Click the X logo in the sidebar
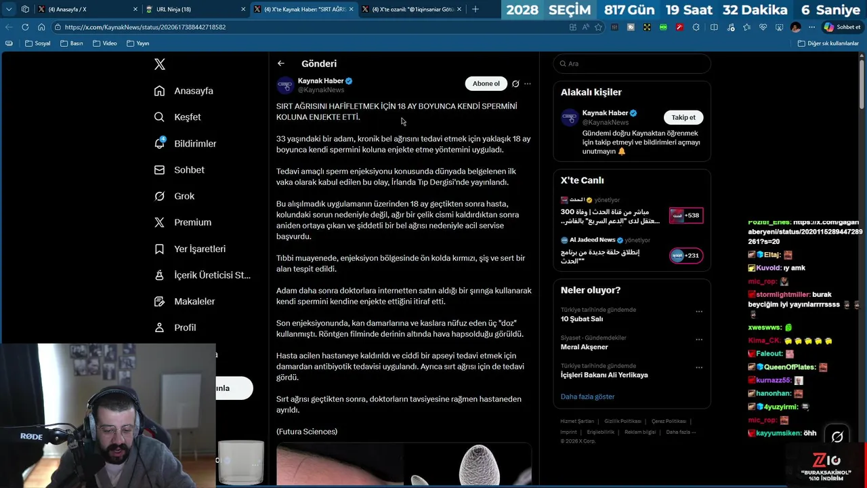 [x=159, y=64]
